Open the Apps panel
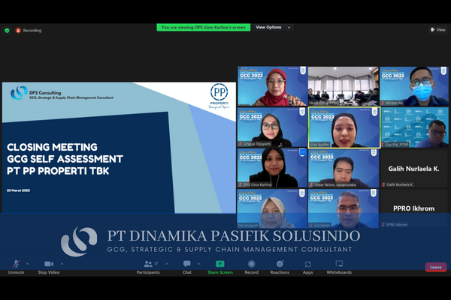The image size is (451, 300). [308, 265]
